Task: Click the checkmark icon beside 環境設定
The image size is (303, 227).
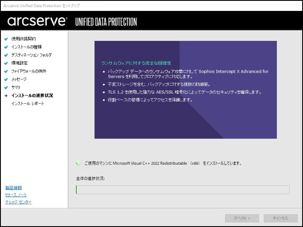Action: click(6, 63)
